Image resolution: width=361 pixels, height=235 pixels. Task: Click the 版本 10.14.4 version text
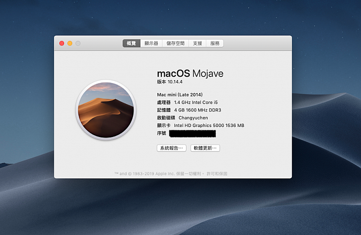point(169,82)
